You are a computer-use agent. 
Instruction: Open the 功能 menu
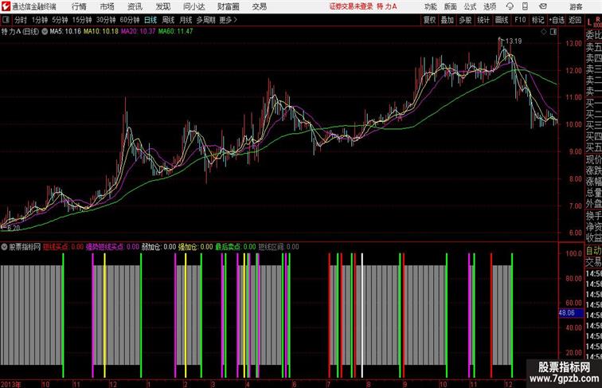tap(430, 6)
